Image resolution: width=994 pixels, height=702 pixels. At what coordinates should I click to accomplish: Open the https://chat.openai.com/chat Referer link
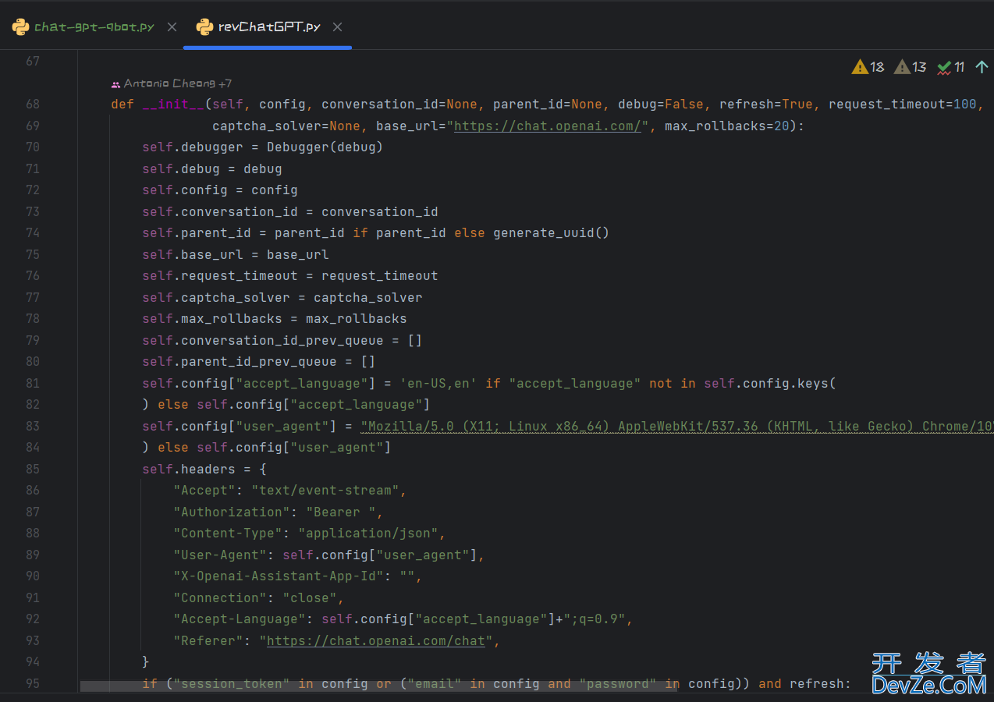click(x=376, y=640)
